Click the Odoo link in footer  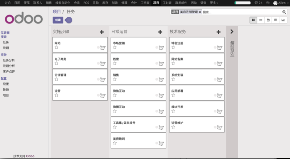[x=30, y=156]
